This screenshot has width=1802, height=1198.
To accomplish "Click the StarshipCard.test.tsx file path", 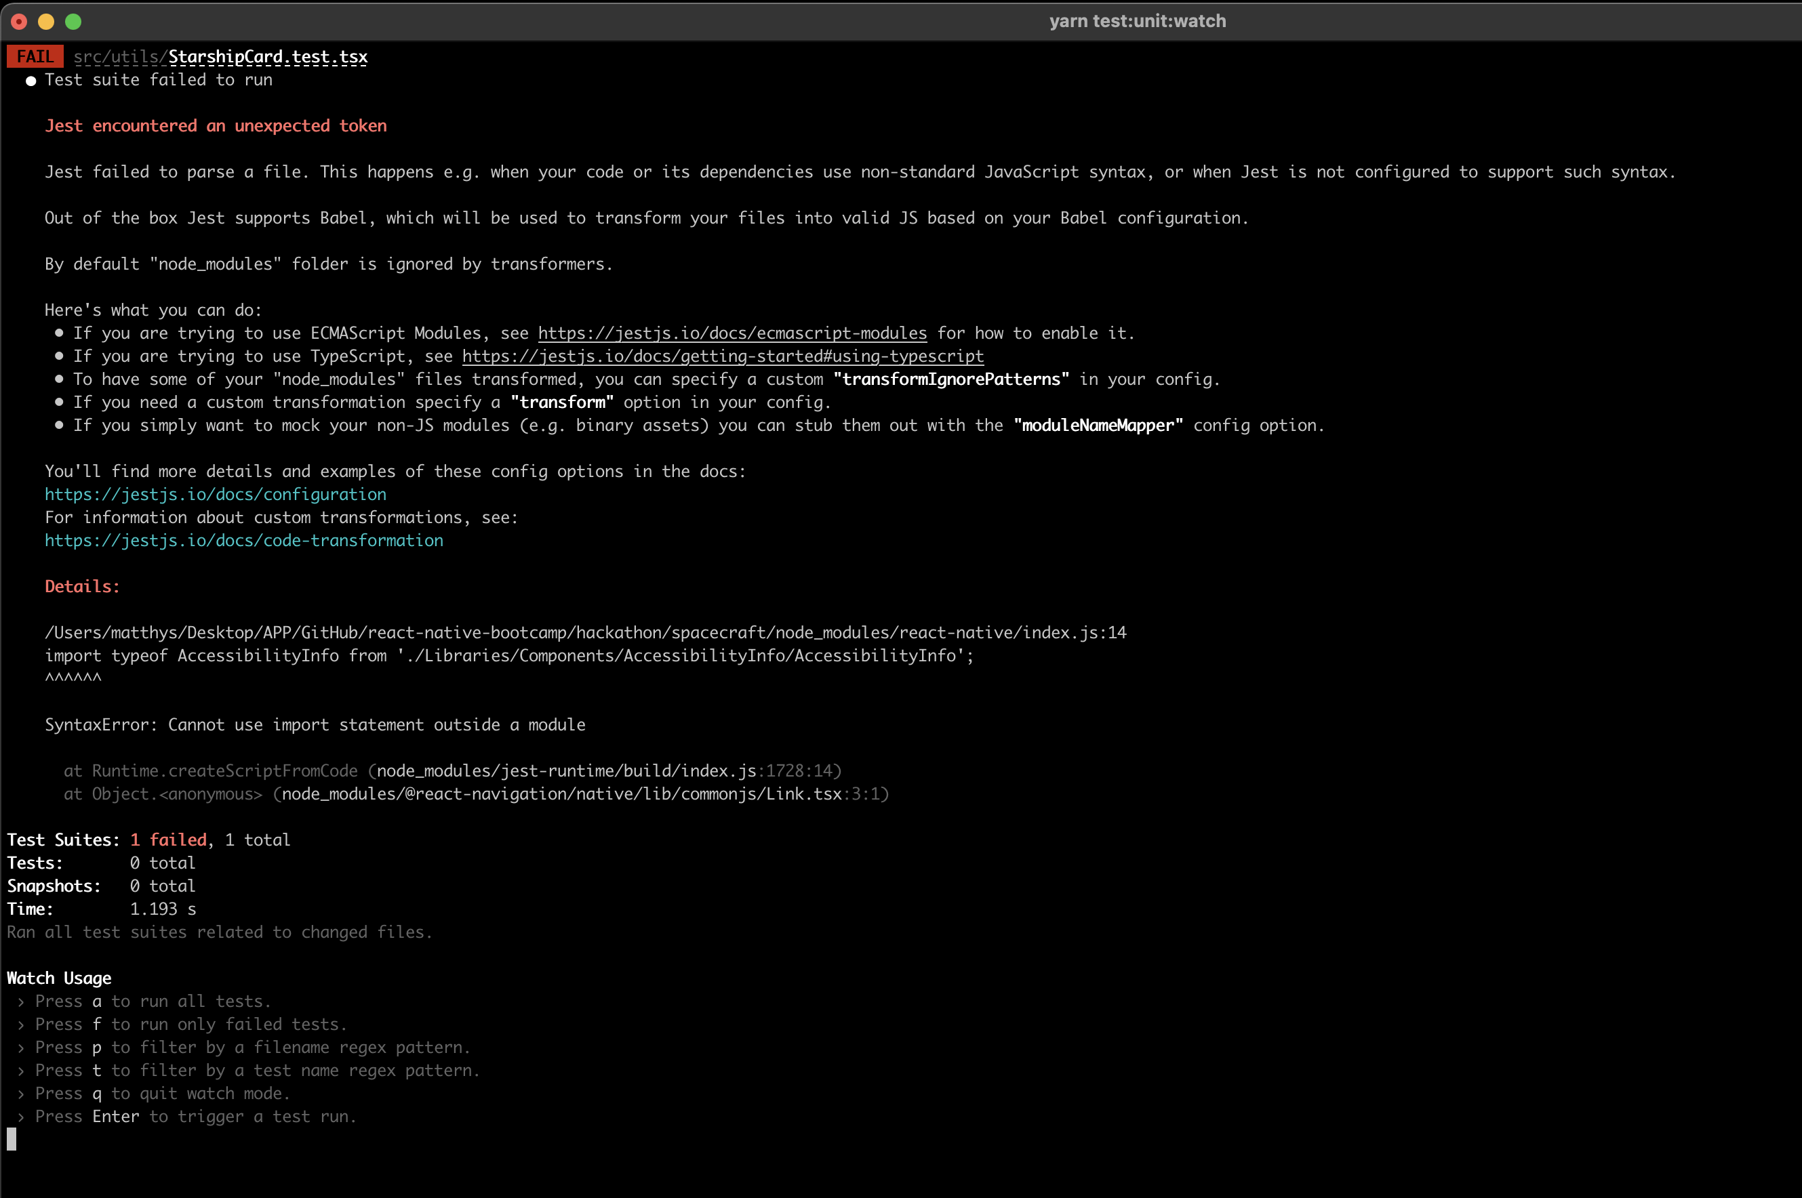I will (x=268, y=58).
